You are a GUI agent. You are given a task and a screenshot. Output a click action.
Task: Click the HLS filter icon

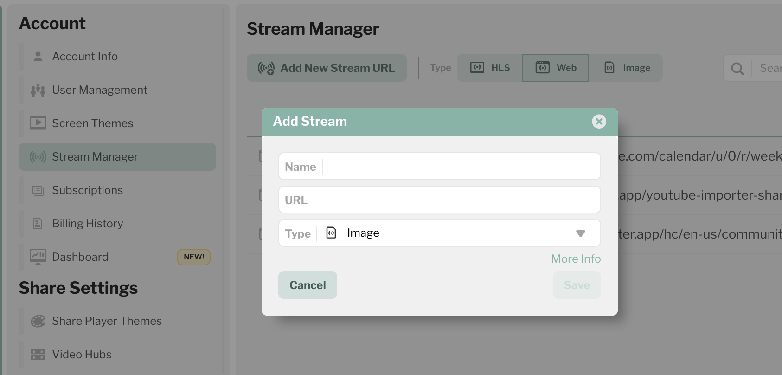(477, 68)
